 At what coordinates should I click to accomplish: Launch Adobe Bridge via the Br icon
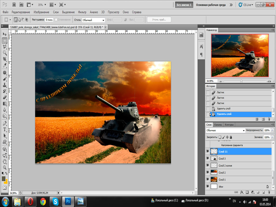pos(14,5)
